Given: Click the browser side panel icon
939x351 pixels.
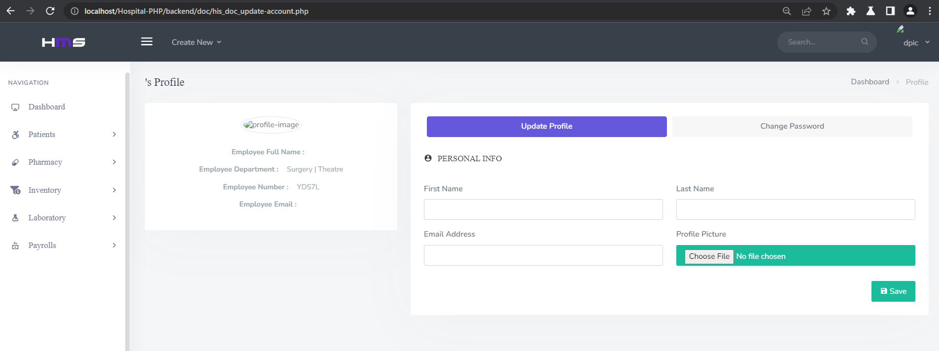Looking at the screenshot, I should (x=890, y=11).
